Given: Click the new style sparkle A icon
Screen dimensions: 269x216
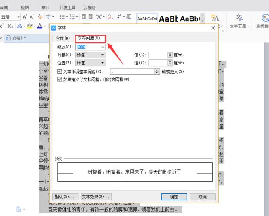Looking at the screenshot, I should point(215,18).
